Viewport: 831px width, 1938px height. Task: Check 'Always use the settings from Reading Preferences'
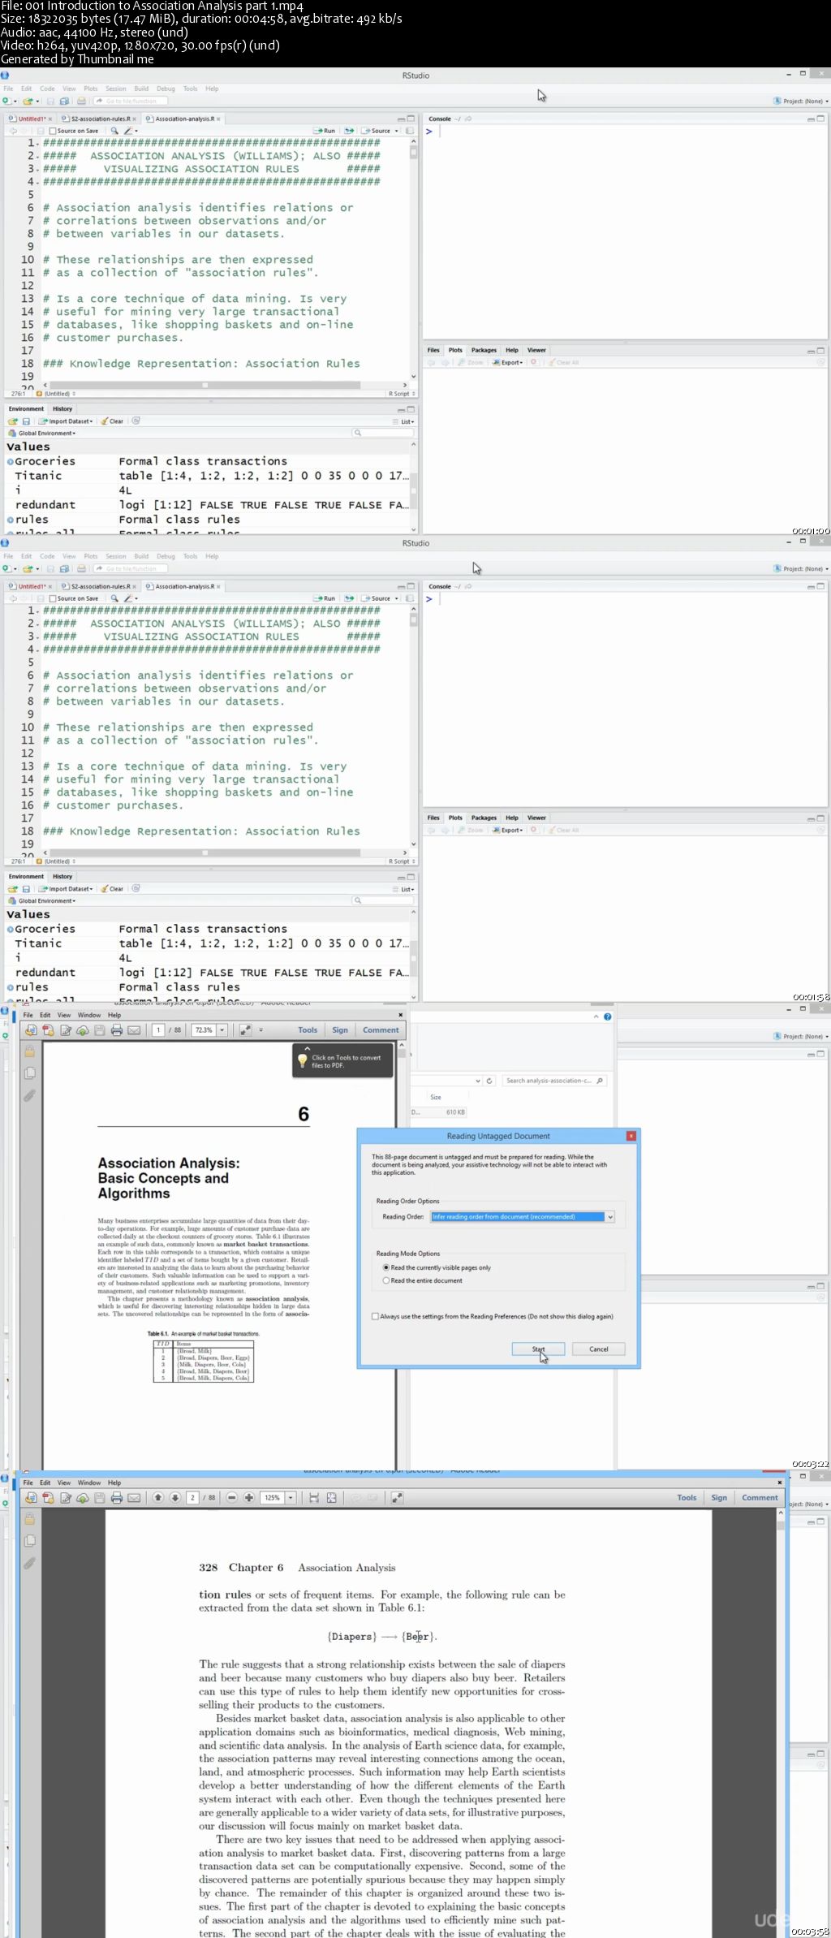(375, 1316)
